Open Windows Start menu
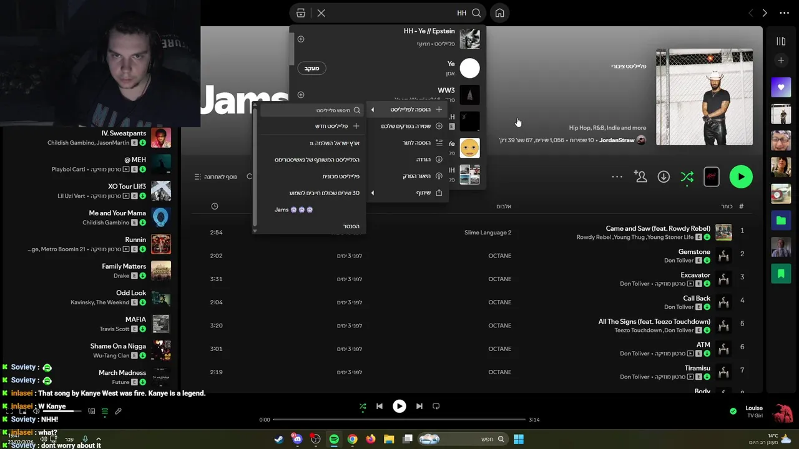The height and width of the screenshot is (449, 799). (519, 439)
